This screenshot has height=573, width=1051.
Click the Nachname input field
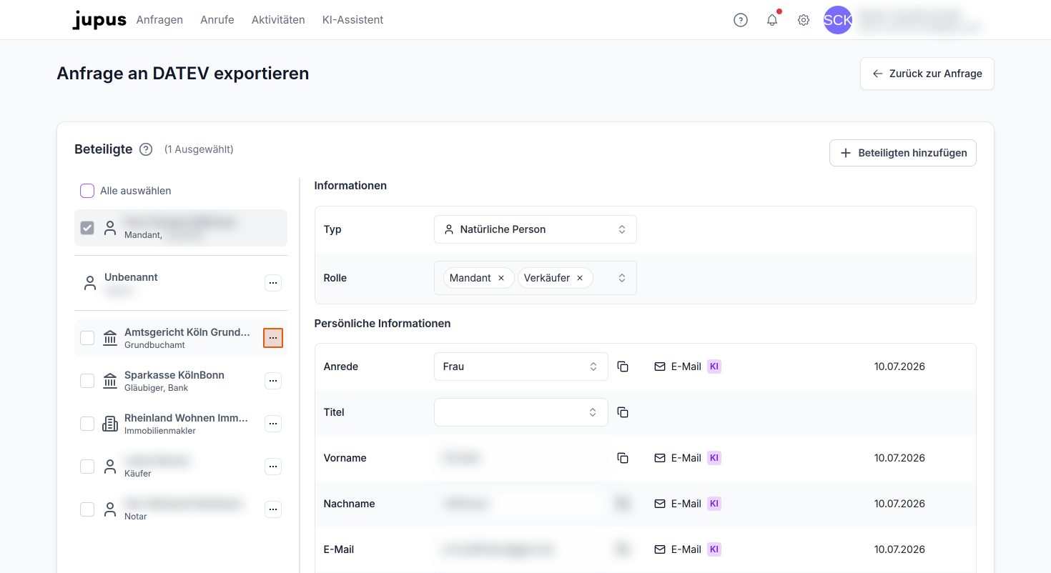click(521, 504)
